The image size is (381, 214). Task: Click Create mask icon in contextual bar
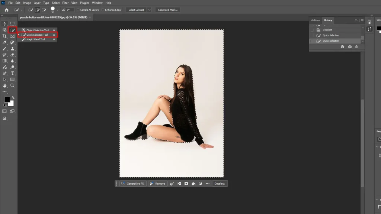pos(186,184)
